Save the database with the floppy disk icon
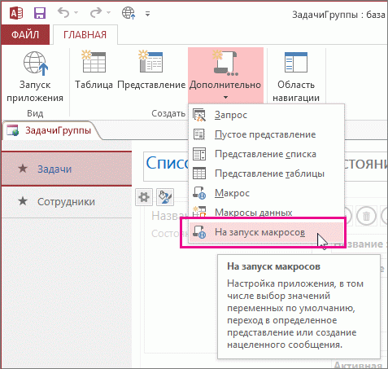Screen dimensions: 388x369 click(x=40, y=13)
